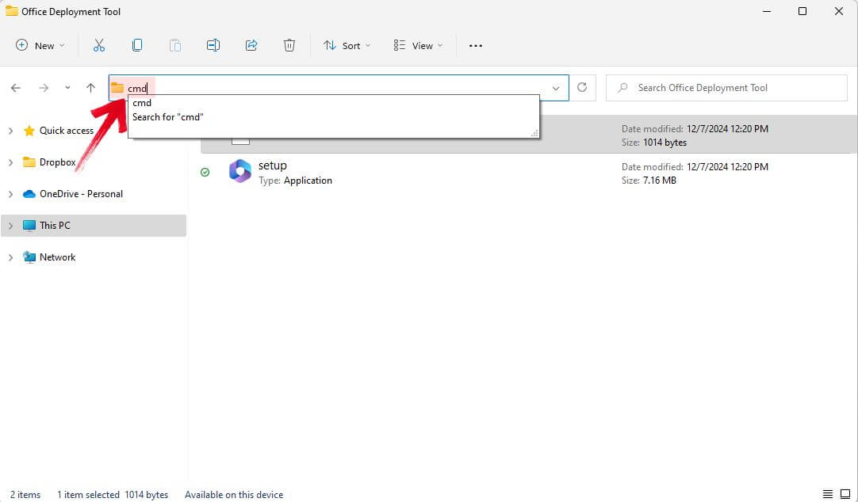
Task: Minimize the Office Deployment Tool window
Action: click(767, 11)
